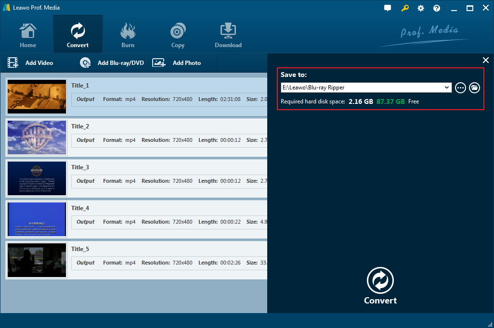Click length 02:31:08 in Title_1 row
Screen dimensions: 494x328
pyautogui.click(x=230, y=99)
